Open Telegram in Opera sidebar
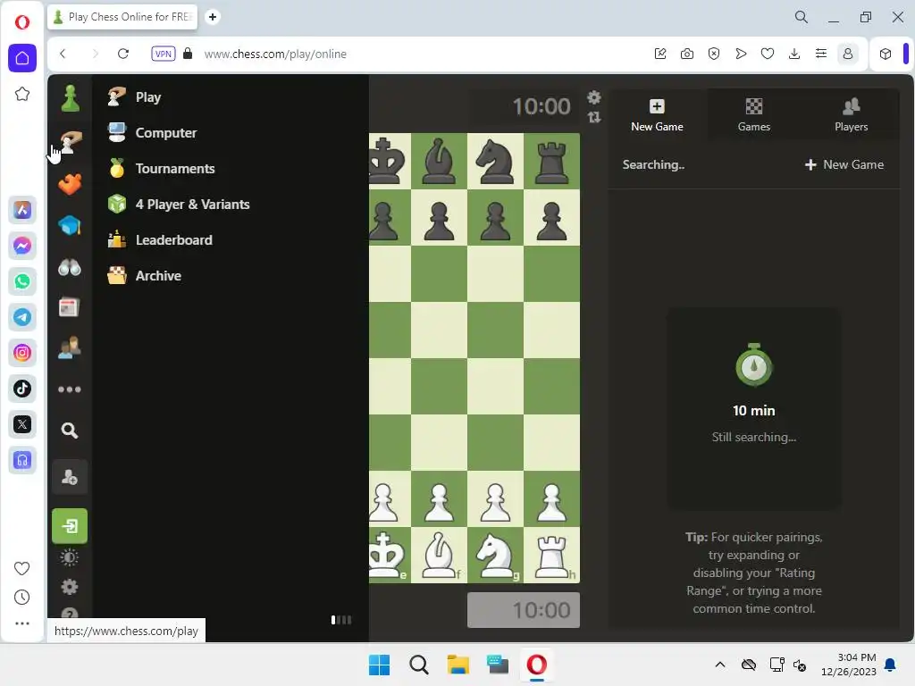This screenshot has width=915, height=686. pos(22,317)
